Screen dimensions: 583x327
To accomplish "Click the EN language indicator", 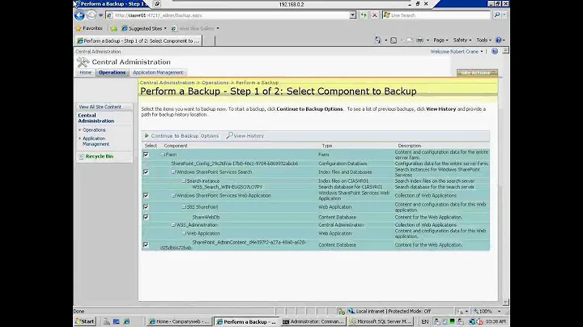I will (424, 321).
